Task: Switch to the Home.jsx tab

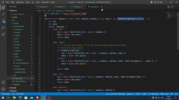Action: pos(43,7)
